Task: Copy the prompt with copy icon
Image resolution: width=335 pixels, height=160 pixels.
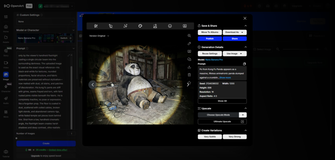Action: [x=244, y=64]
